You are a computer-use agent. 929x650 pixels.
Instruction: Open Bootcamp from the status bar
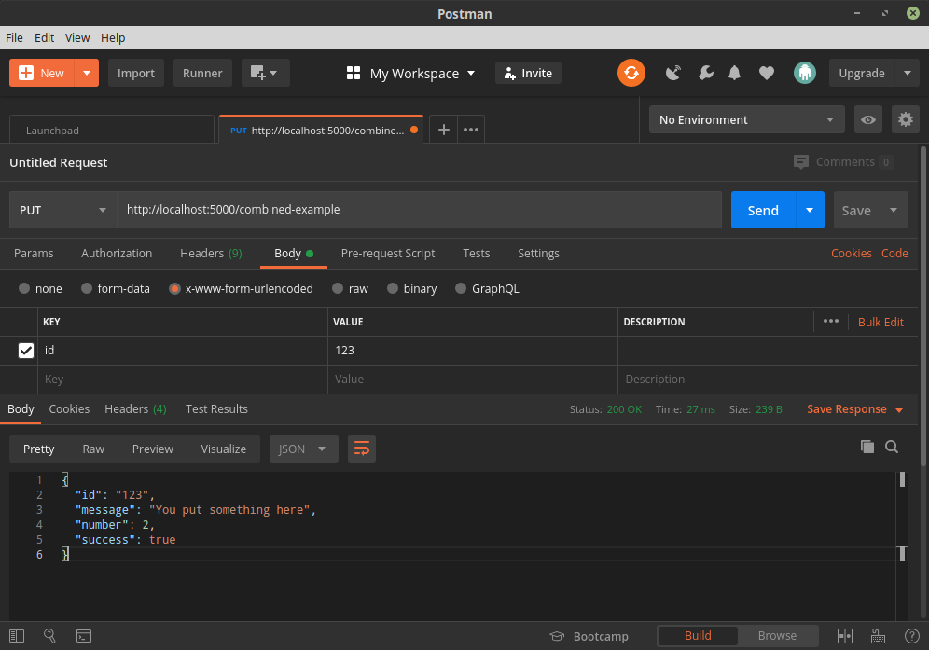(589, 636)
